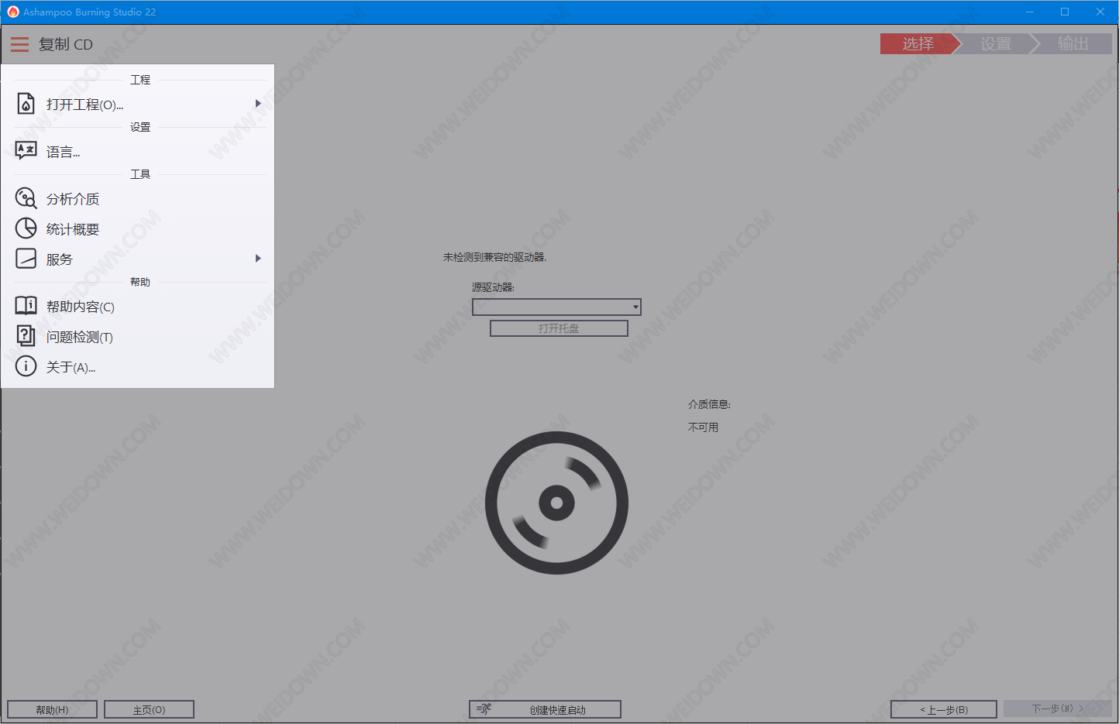The width and height of the screenshot is (1119, 724).
Task: Click the 介质信息 label
Action: tap(709, 404)
